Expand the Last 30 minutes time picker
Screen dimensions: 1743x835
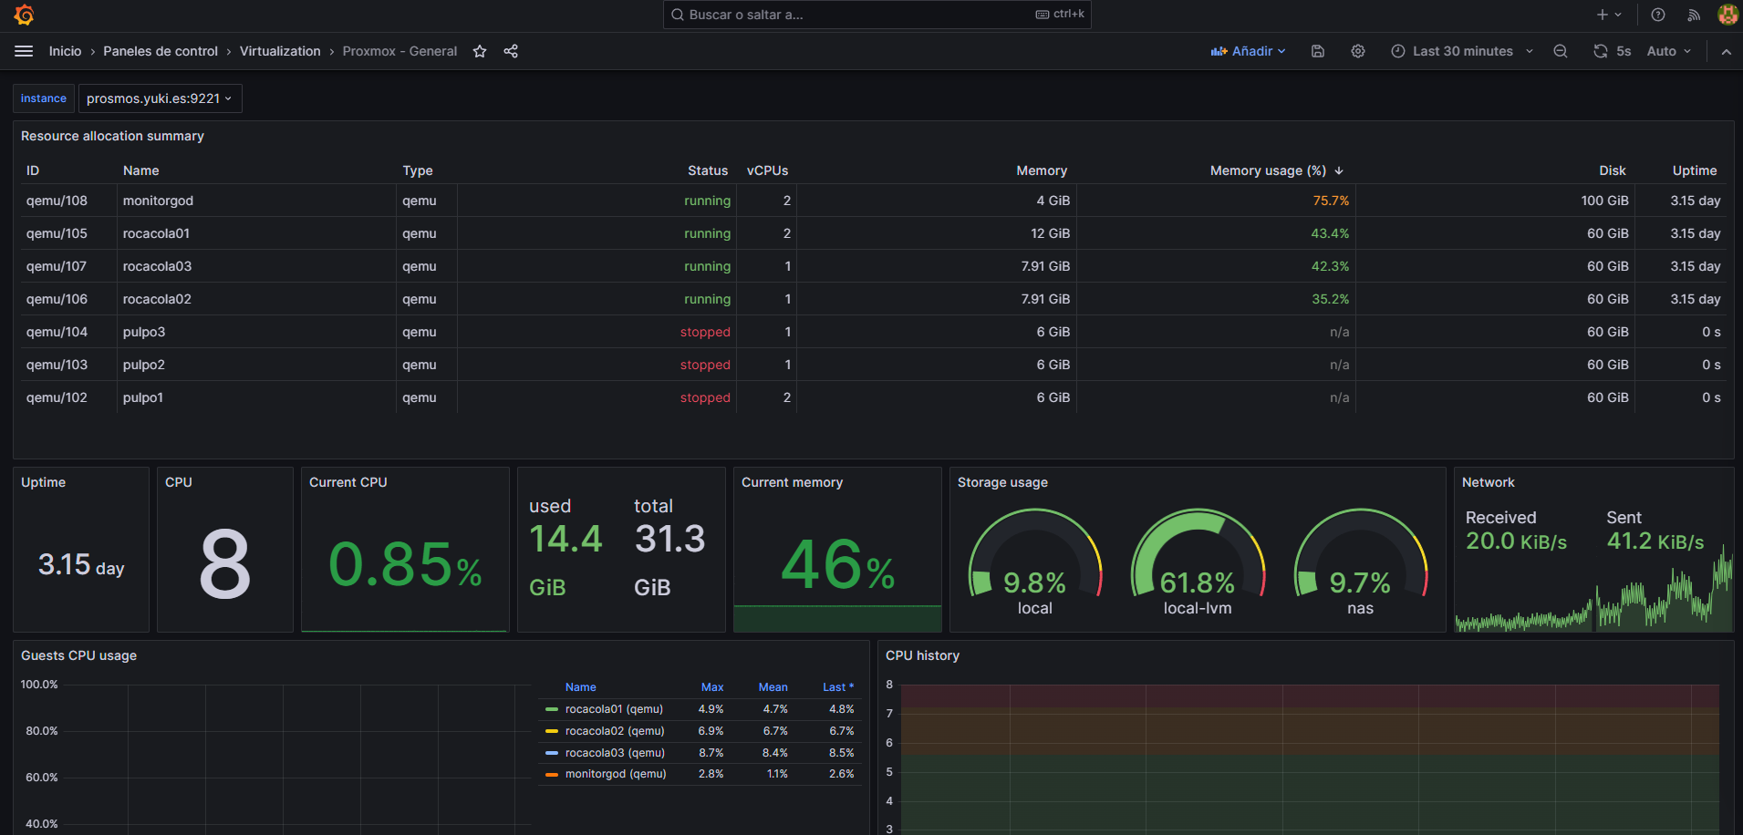(x=1462, y=51)
